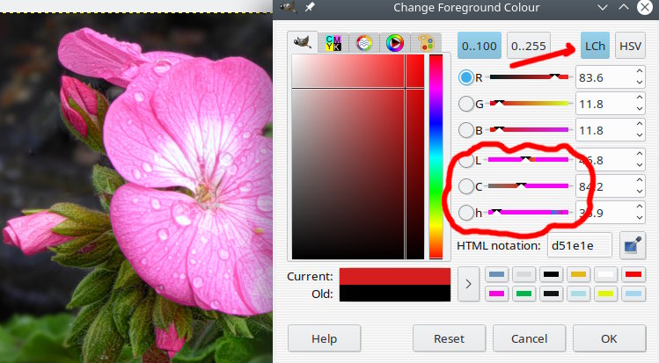Image resolution: width=659 pixels, height=363 pixels.
Task: Increase the L value with up arrow
Action: (x=640, y=154)
